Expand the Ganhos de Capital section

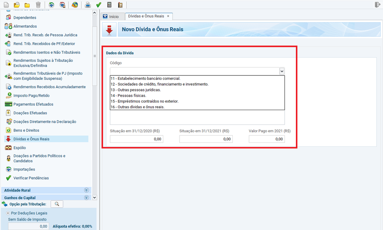[86, 198]
